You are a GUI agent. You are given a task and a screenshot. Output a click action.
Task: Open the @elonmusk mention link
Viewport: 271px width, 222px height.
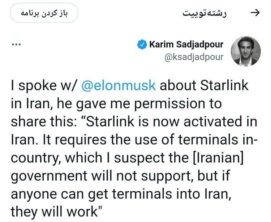coord(119,85)
